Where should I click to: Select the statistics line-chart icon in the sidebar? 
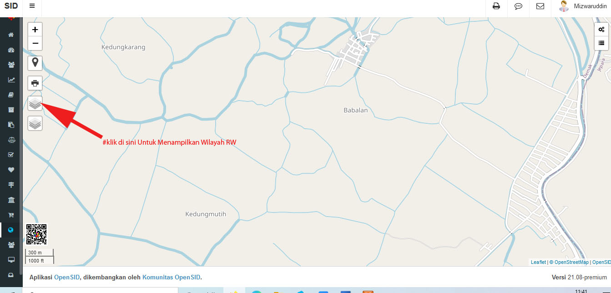click(x=11, y=80)
